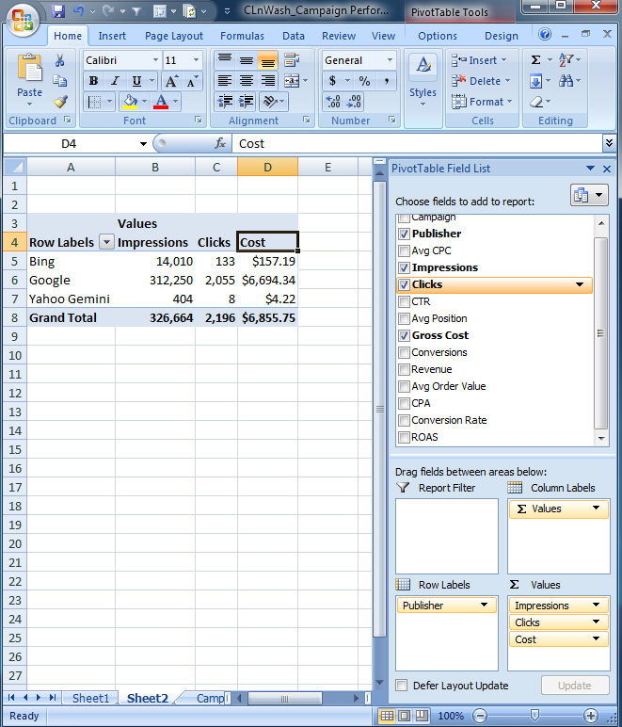Image resolution: width=622 pixels, height=727 pixels.
Task: Merge and center cells icon
Action: tap(292, 81)
